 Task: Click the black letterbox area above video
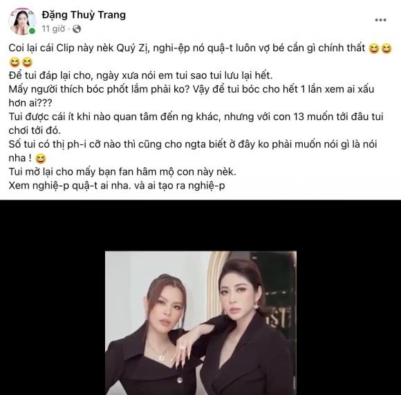(x=200, y=225)
